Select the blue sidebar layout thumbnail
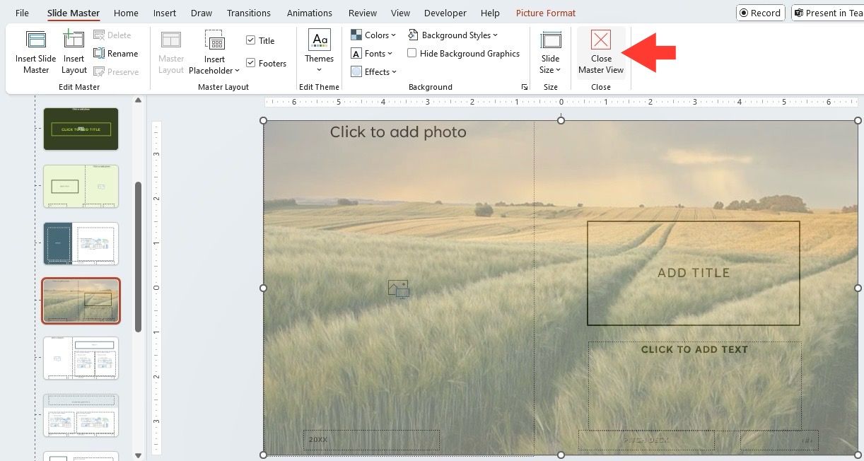The width and height of the screenshot is (864, 461). (81, 243)
